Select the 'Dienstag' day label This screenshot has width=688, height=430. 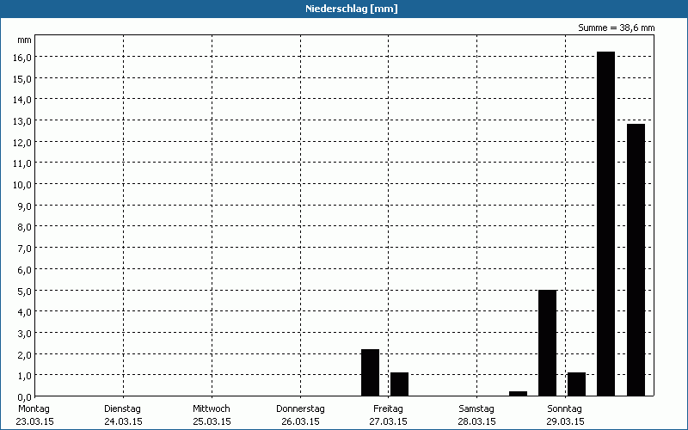pos(122,409)
